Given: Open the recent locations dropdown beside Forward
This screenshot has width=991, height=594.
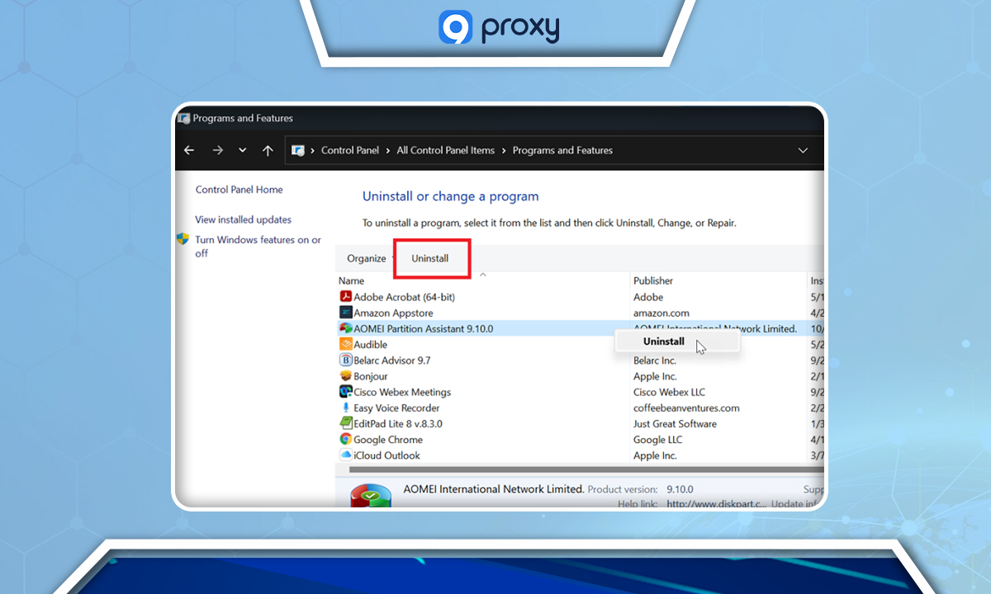Looking at the screenshot, I should 242,150.
